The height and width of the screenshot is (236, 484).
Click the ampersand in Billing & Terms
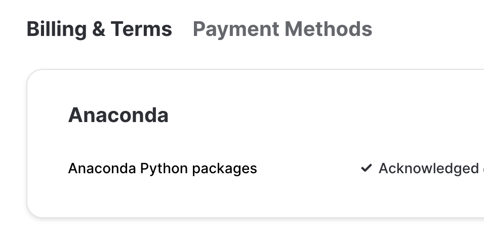click(x=98, y=29)
